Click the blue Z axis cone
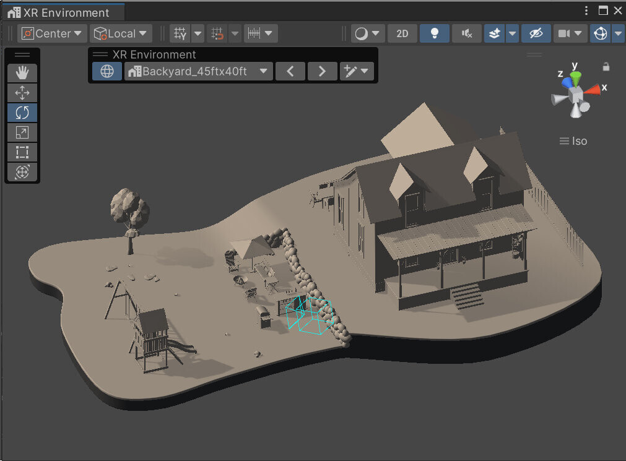This screenshot has height=461, width=626. click(567, 83)
